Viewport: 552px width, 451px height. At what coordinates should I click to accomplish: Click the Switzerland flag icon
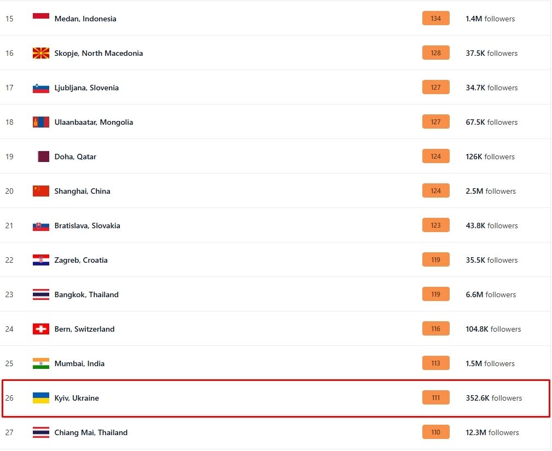41,329
